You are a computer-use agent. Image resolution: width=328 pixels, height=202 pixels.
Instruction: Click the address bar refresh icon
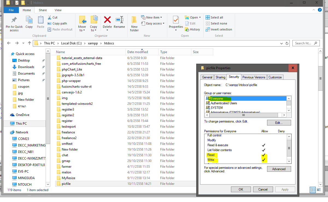287,43
